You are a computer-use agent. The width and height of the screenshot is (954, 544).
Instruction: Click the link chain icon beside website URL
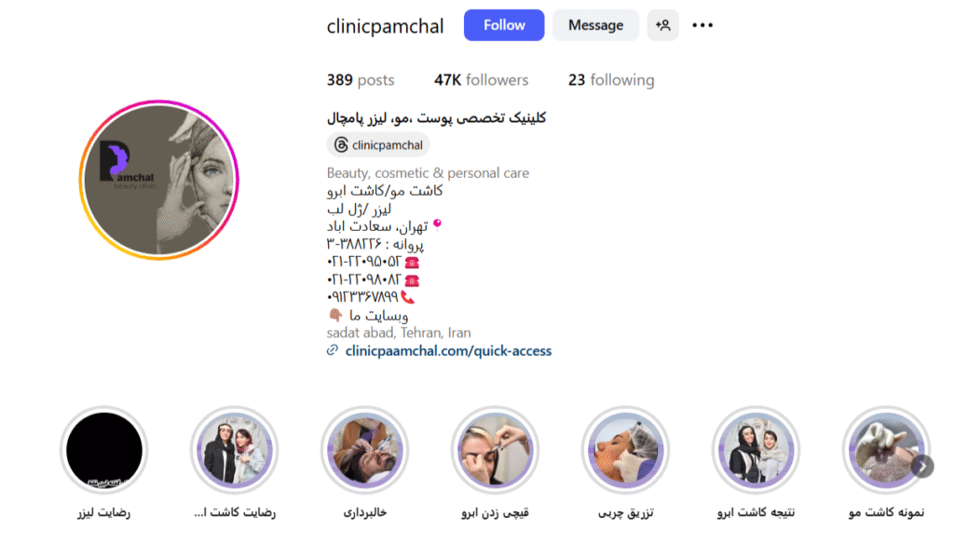point(333,350)
